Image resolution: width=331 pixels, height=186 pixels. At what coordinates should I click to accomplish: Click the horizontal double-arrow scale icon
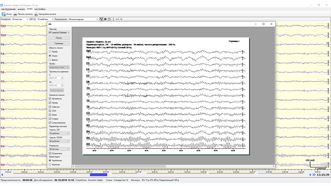coord(117,19)
